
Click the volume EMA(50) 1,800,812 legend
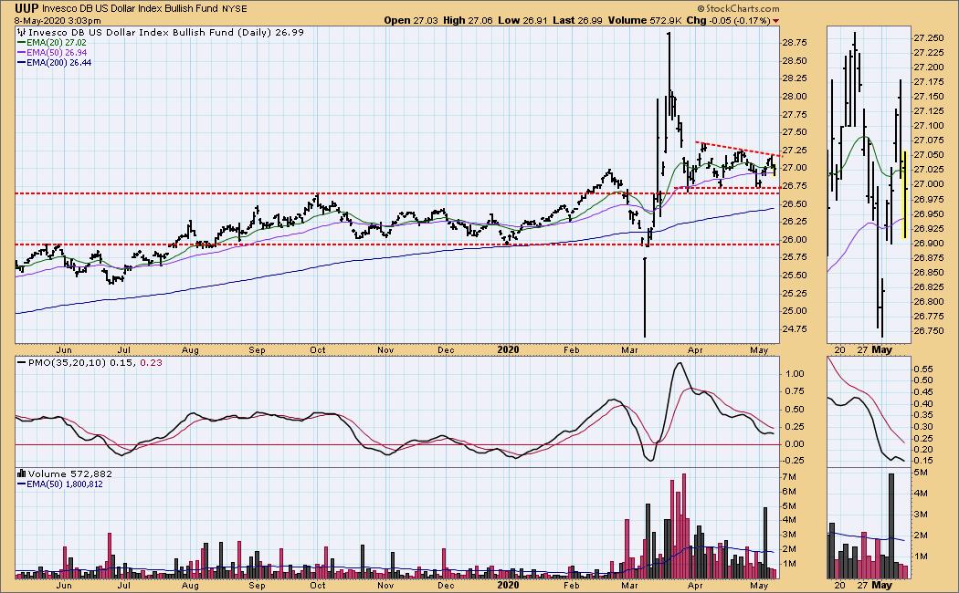pos(60,484)
